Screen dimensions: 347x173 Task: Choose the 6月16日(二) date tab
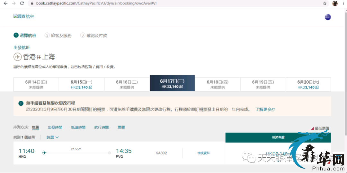tap(127, 84)
